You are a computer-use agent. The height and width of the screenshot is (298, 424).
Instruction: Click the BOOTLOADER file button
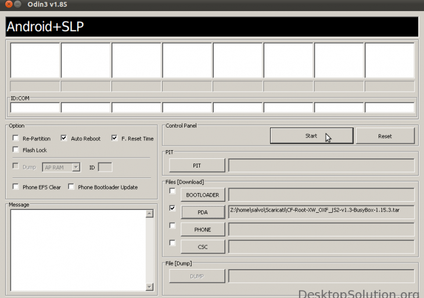tap(203, 195)
